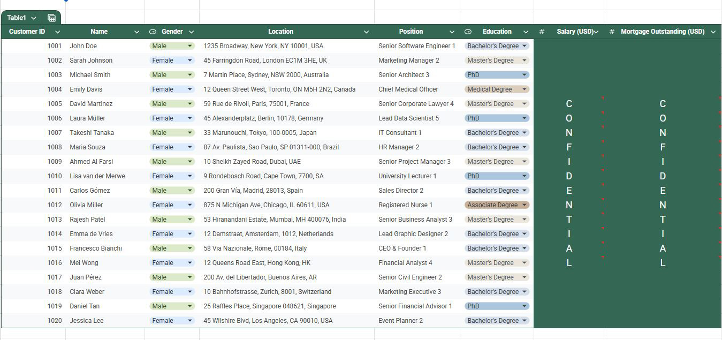Select the name cell Rajesh Patel
The image size is (722, 340).
point(105,220)
